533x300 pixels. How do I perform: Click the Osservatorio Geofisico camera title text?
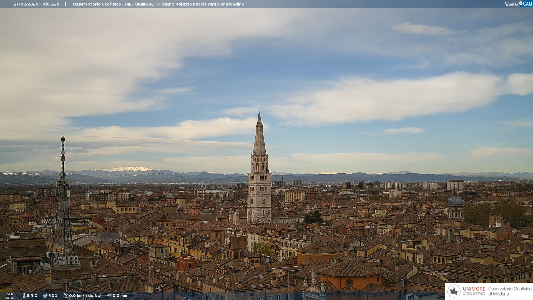(158, 4)
